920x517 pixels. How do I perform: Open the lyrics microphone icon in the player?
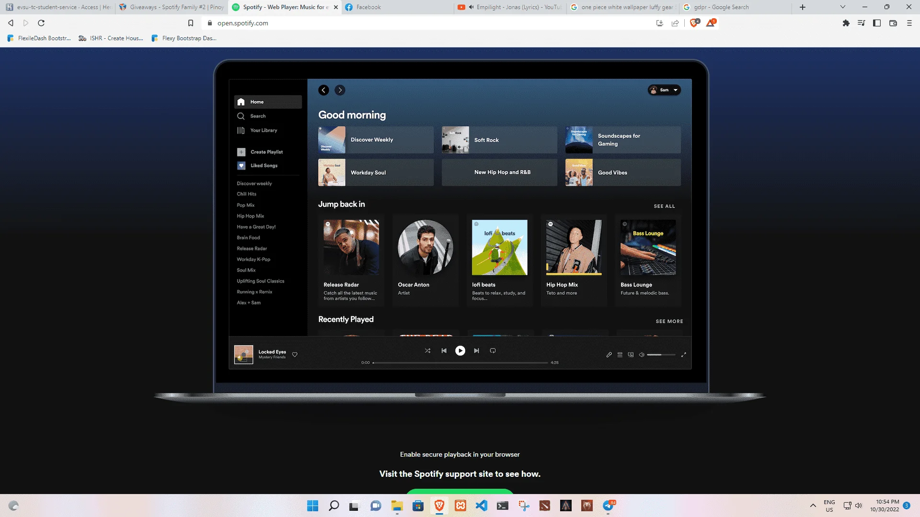609,355
